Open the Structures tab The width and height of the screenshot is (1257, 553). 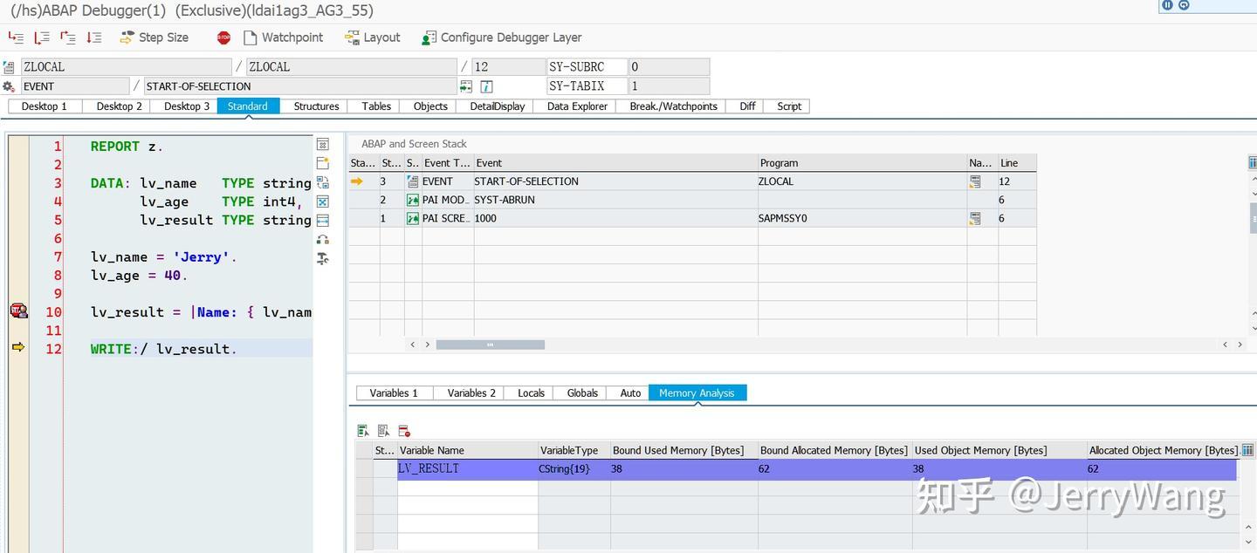click(316, 106)
